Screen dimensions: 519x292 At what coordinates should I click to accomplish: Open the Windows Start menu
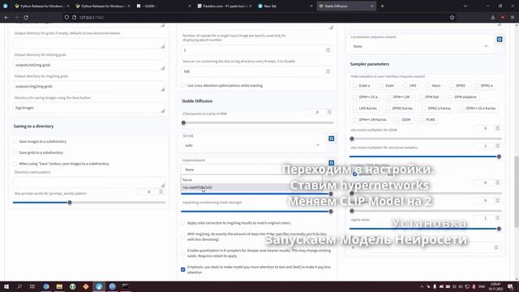[x=6, y=286]
